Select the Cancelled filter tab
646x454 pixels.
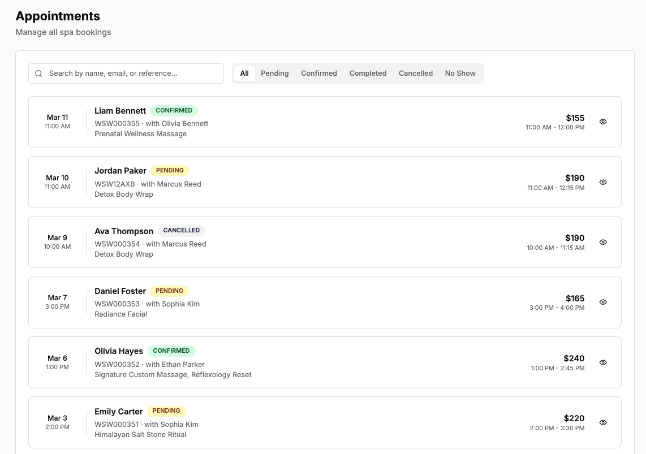[x=415, y=73]
